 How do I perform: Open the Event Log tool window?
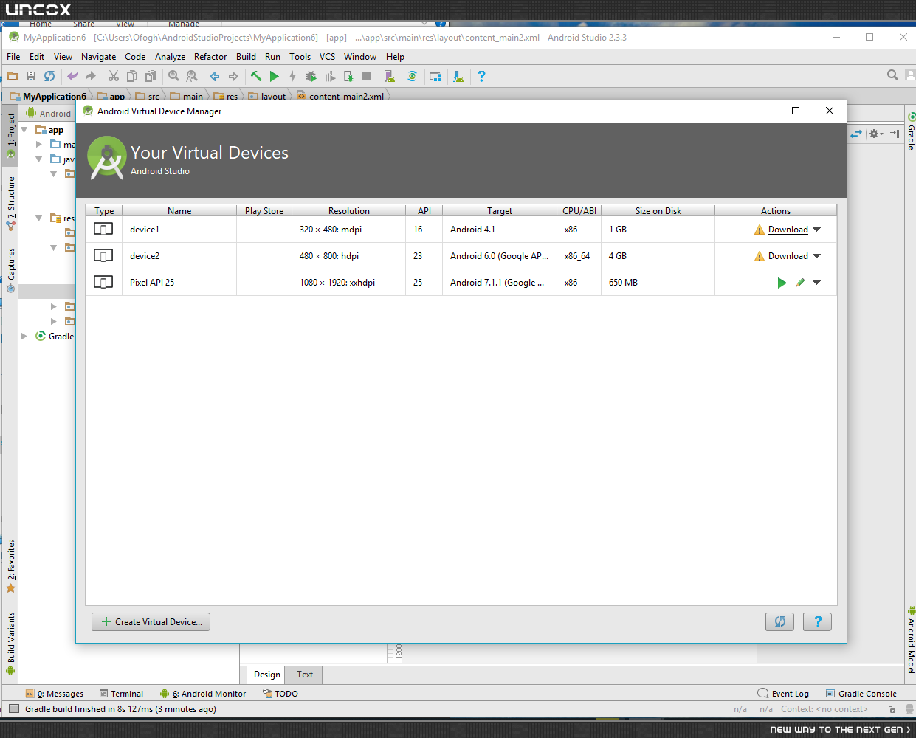(x=783, y=694)
